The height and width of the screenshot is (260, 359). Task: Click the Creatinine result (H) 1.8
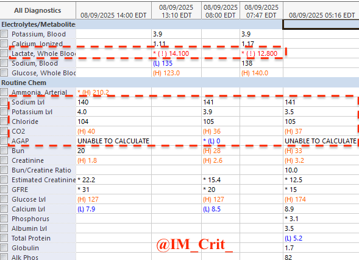pyautogui.click(x=87, y=160)
